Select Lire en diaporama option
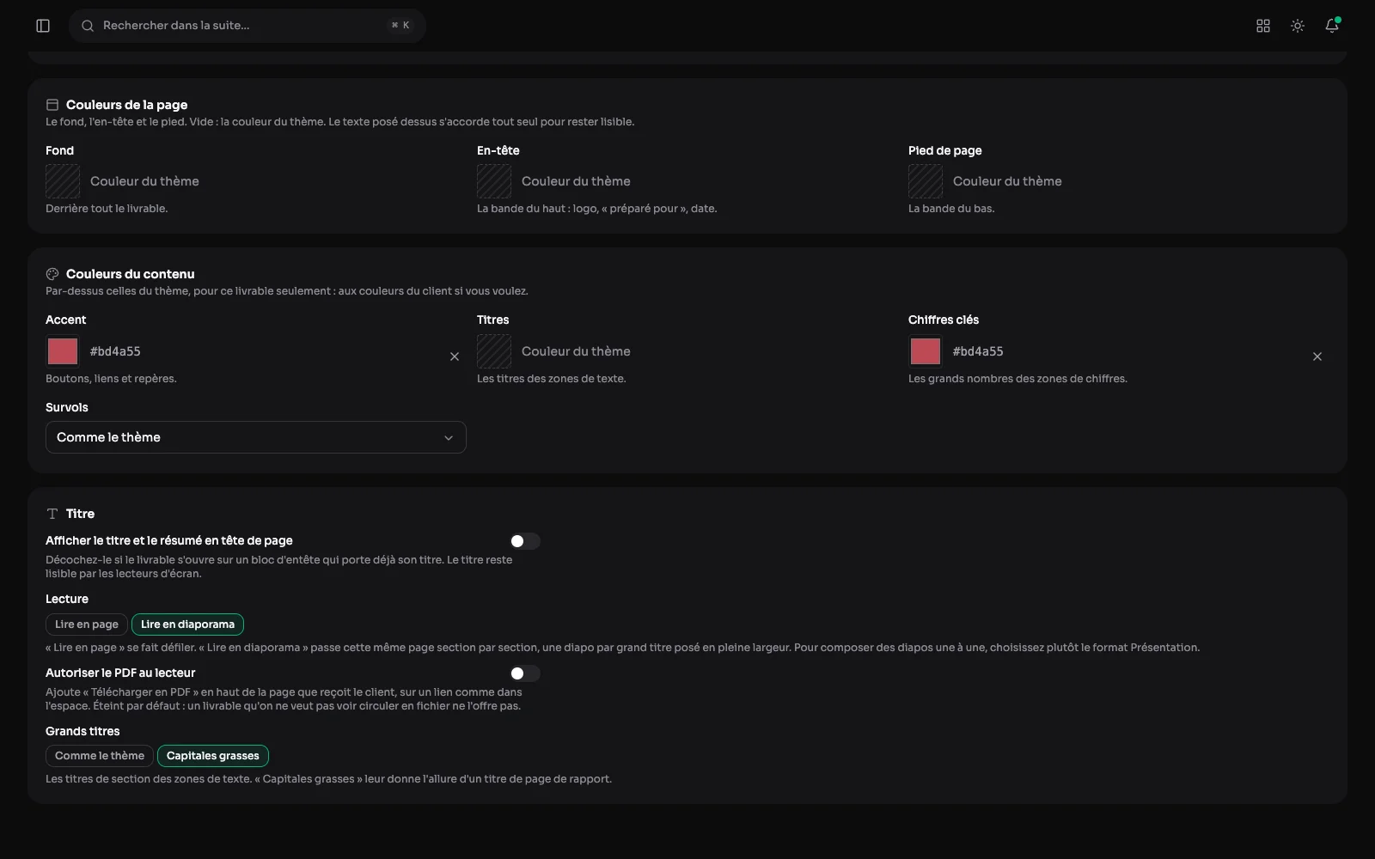Screen dimensions: 1375x859 coord(187,624)
